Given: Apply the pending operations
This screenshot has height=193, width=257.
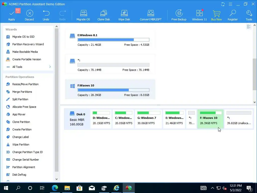Looking at the screenshot, I should (12, 15).
